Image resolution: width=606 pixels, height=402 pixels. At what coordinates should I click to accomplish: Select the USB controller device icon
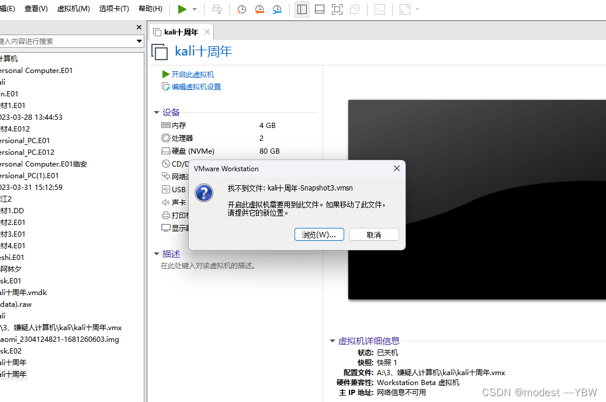pyautogui.click(x=166, y=189)
